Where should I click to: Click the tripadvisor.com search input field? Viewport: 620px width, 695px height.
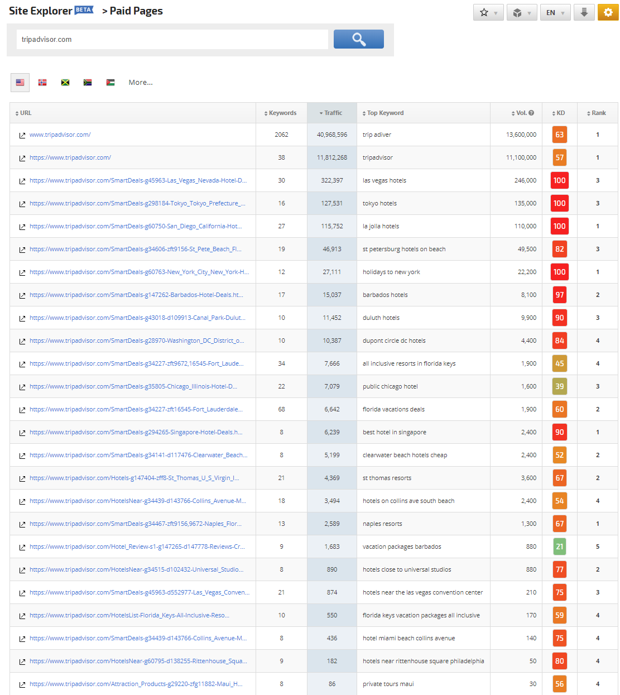click(172, 39)
